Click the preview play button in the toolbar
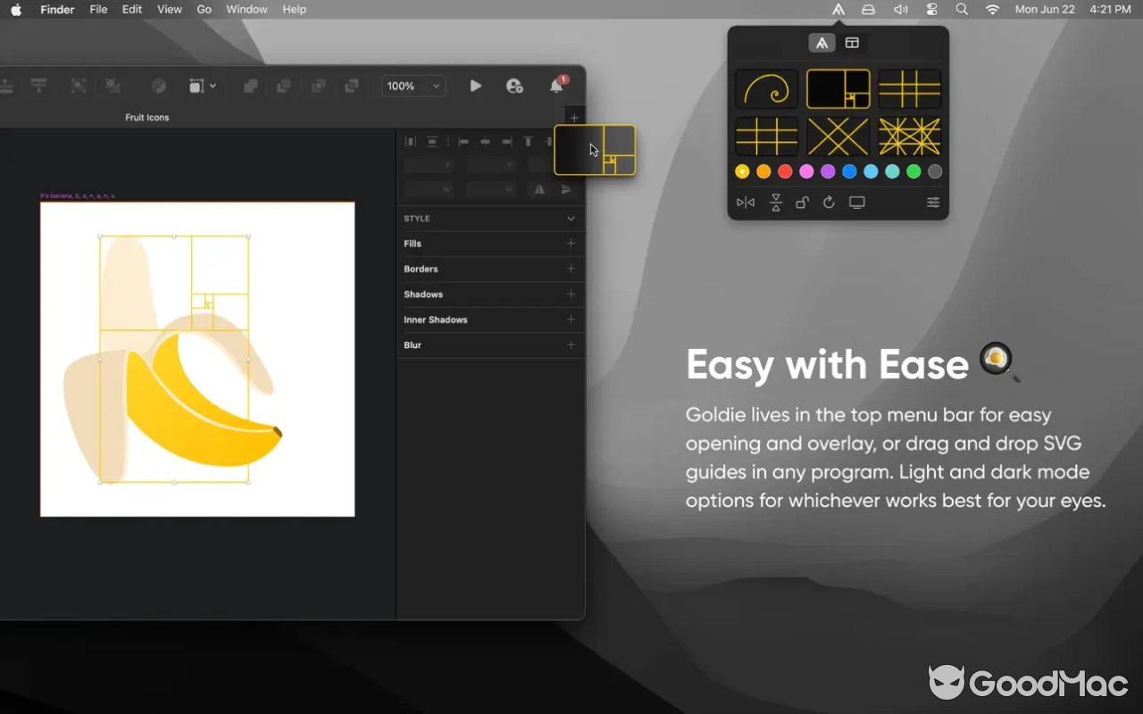1143x714 pixels. (x=475, y=86)
